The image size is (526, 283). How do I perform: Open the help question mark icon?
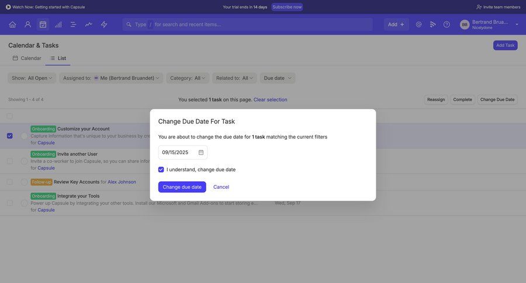tap(447, 25)
